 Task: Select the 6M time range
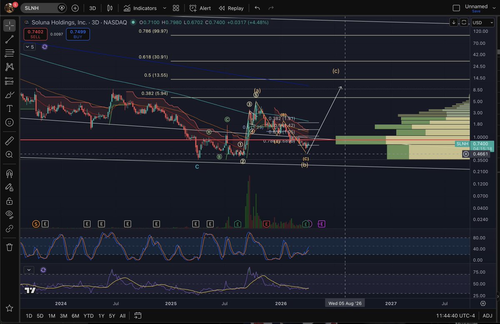(75, 315)
